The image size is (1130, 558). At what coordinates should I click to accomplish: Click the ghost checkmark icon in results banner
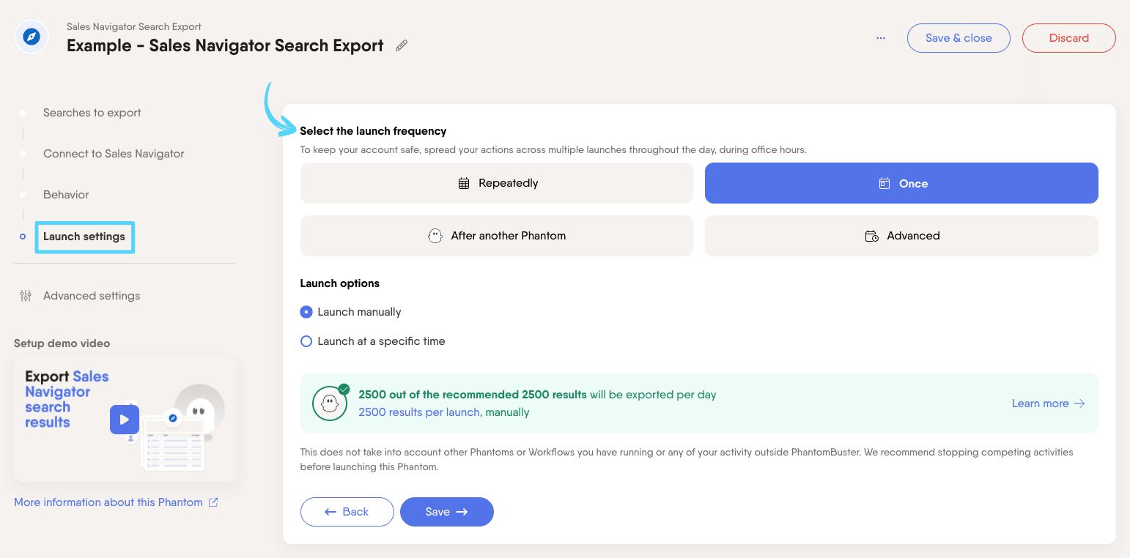tap(330, 403)
